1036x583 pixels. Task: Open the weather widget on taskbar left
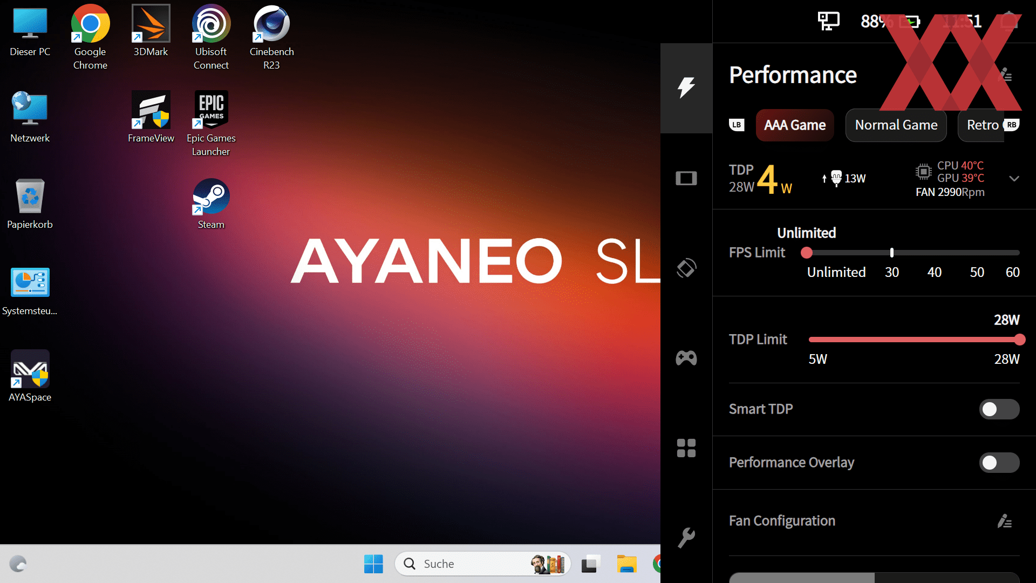tap(18, 564)
